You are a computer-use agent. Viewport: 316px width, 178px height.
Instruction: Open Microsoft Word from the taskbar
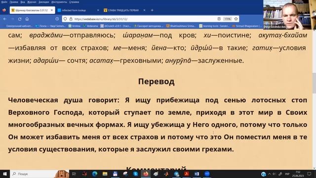pyautogui.click(x=197, y=174)
